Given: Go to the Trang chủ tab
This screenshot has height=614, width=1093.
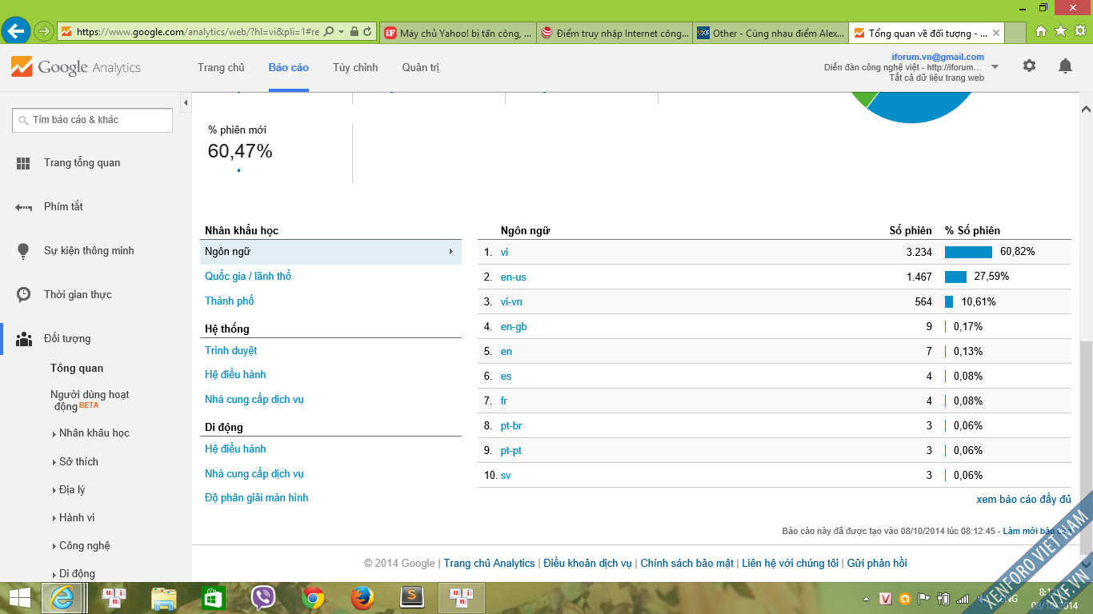Looking at the screenshot, I should (x=221, y=67).
